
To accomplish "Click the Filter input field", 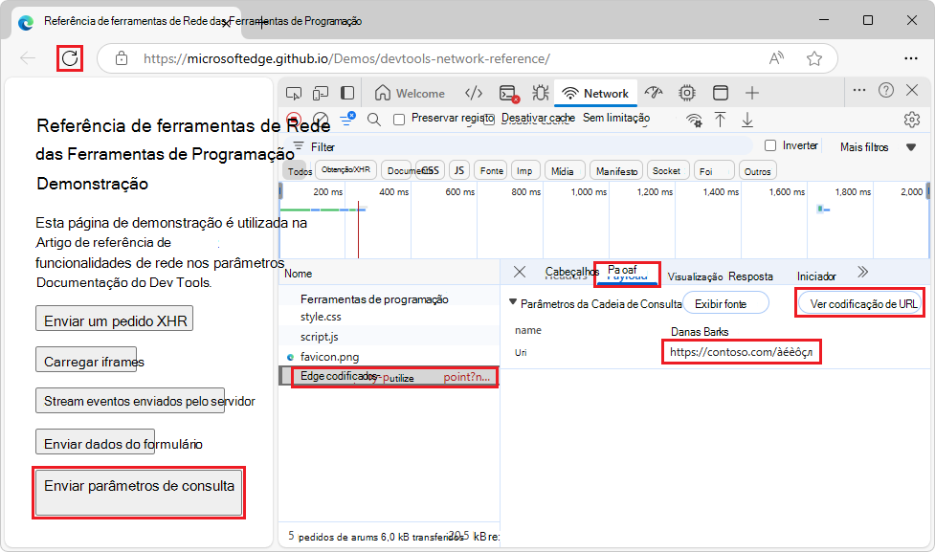I will (526, 147).
